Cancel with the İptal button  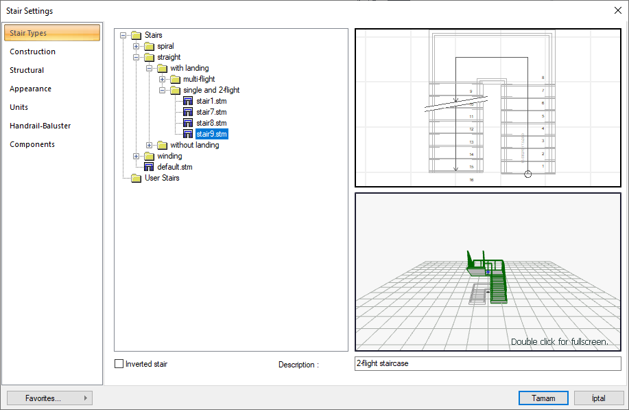(599, 398)
